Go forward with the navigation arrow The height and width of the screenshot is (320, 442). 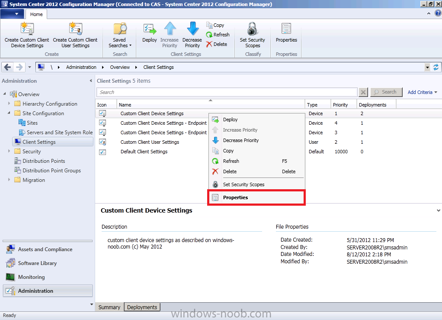point(19,67)
